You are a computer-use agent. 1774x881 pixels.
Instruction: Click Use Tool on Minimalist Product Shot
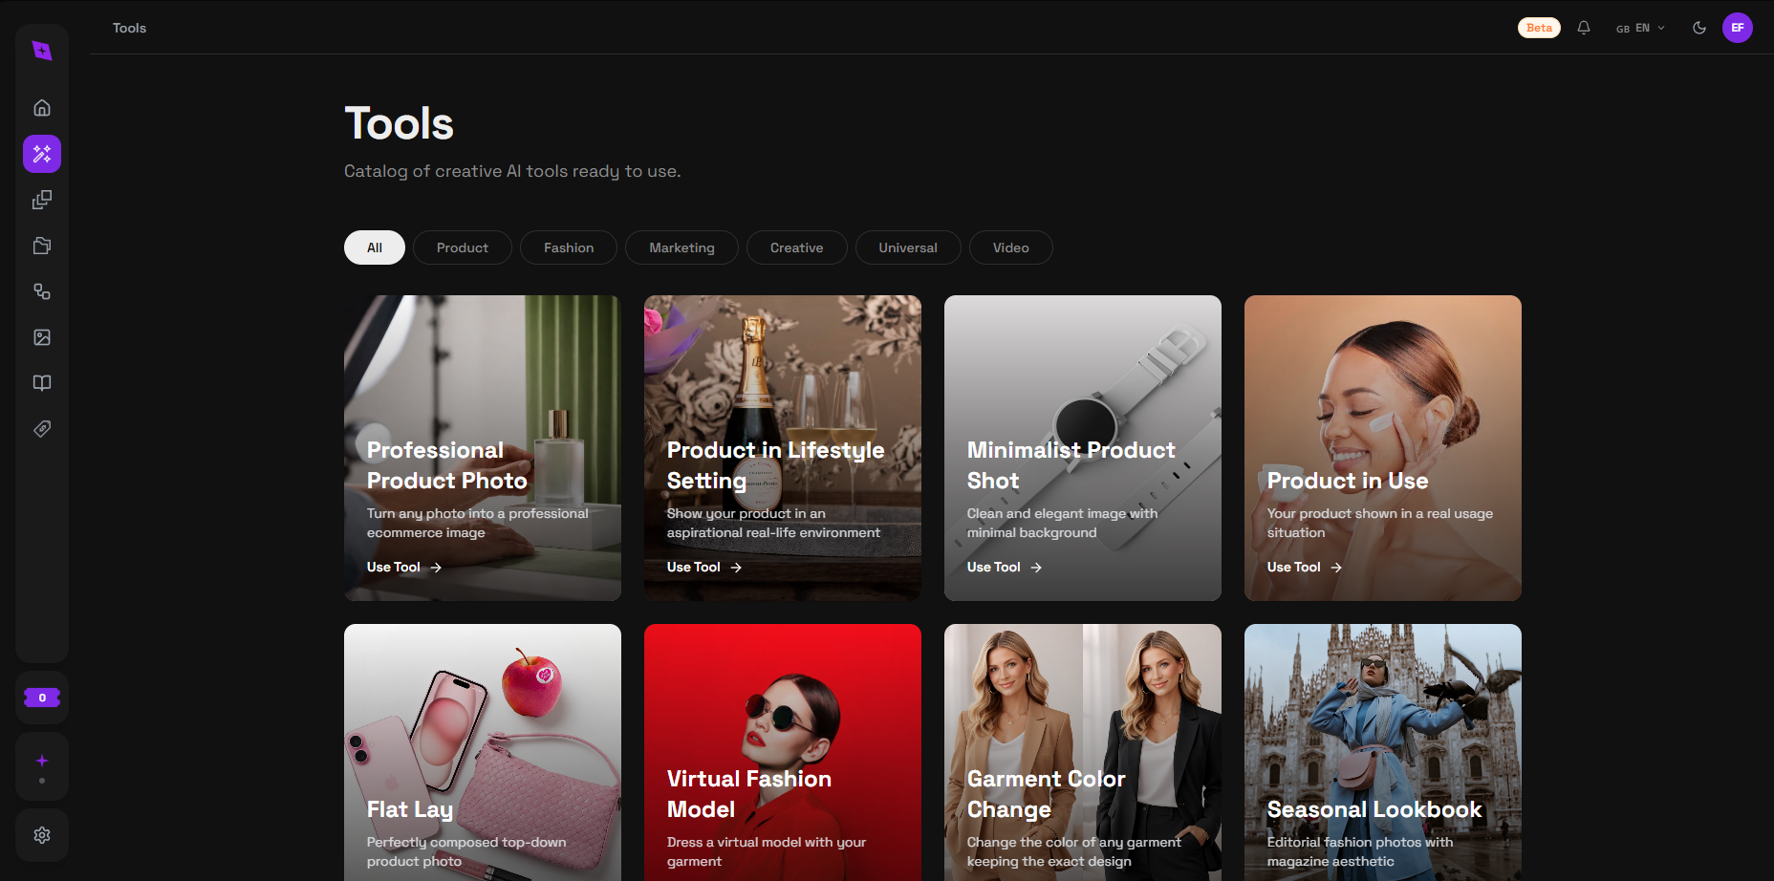[x=1005, y=568]
